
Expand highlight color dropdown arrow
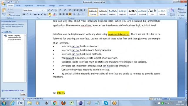click(x=52, y=14)
